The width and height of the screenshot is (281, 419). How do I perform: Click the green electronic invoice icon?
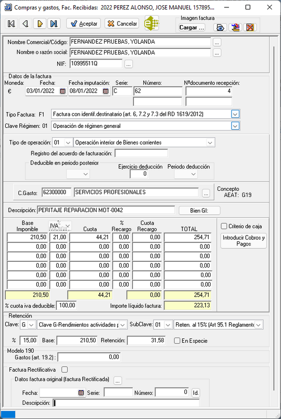[152, 23]
